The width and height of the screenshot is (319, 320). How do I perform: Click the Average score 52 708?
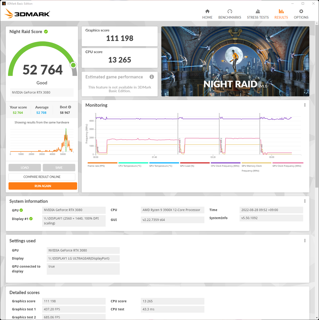coord(41,113)
